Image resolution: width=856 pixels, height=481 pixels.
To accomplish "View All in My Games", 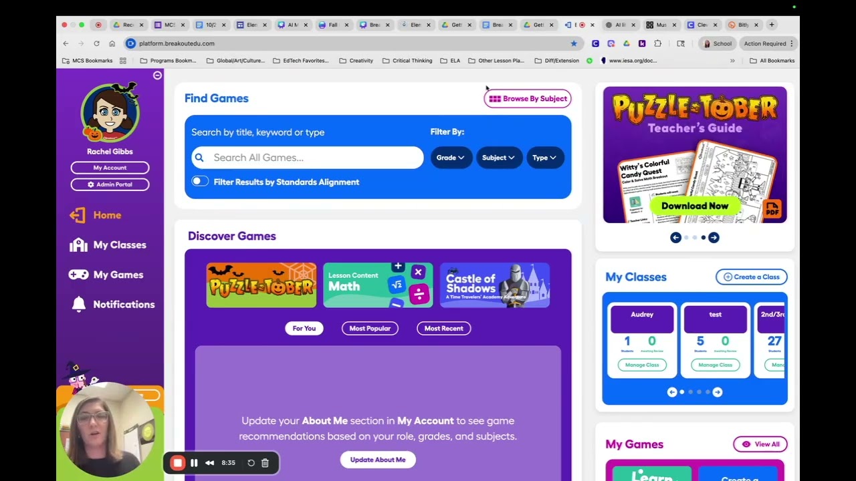I will (760, 444).
